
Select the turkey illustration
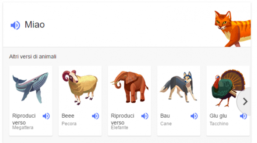tap(228, 88)
